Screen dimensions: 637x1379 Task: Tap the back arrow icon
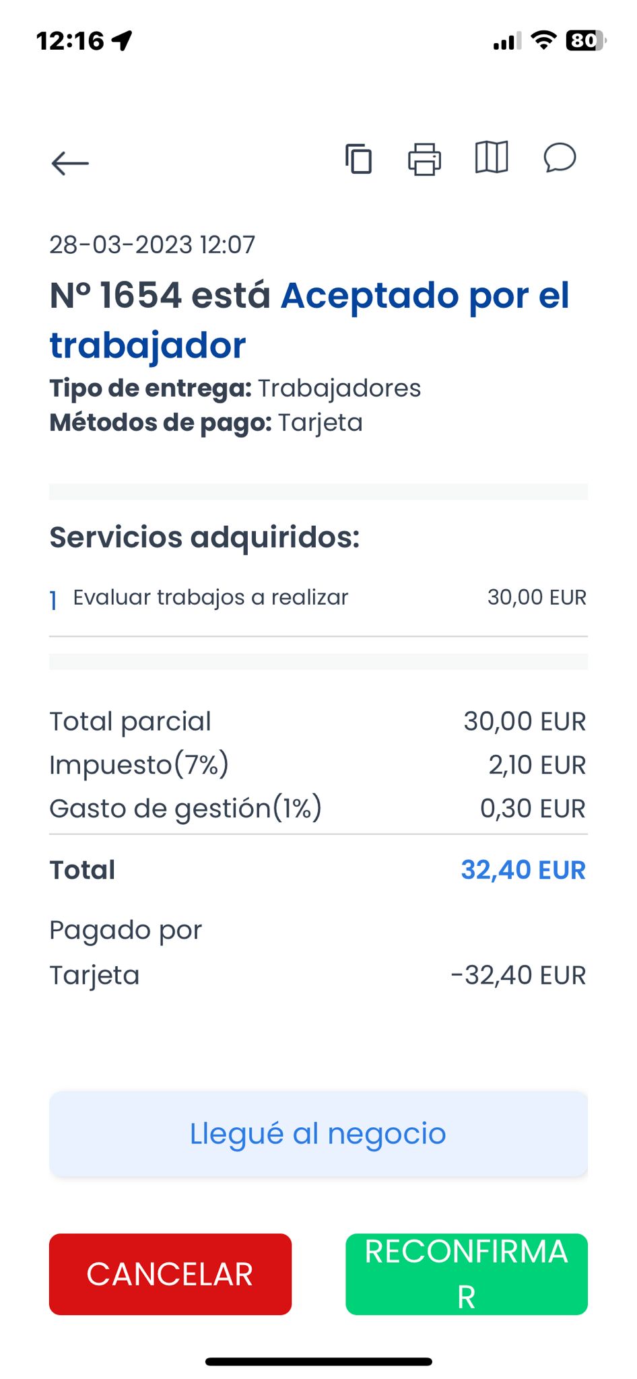(x=70, y=163)
